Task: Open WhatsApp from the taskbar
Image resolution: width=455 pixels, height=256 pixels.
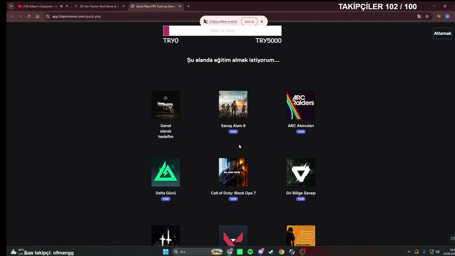Action: pyautogui.click(x=240, y=252)
